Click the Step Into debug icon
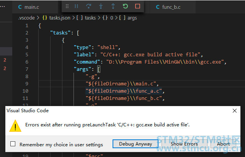This screenshot has width=245, height=157. click(x=101, y=7)
